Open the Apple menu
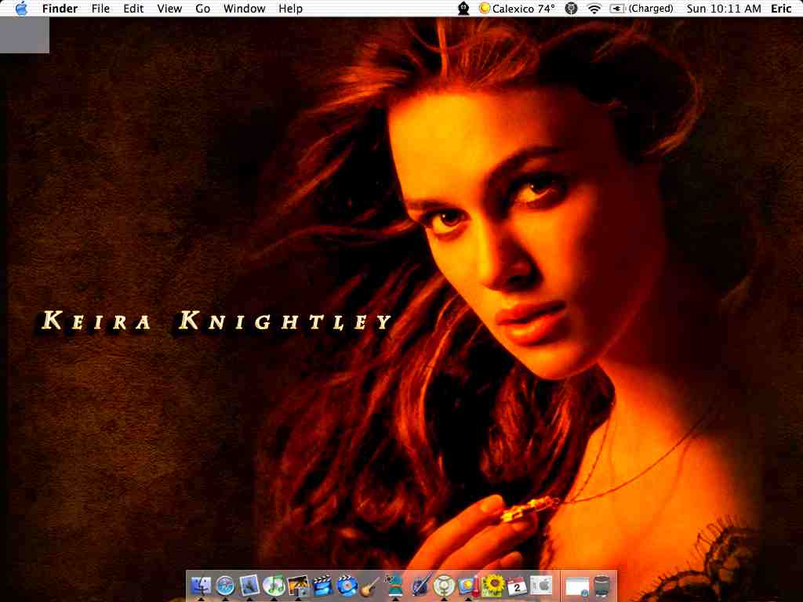803x602 pixels. tap(21, 9)
